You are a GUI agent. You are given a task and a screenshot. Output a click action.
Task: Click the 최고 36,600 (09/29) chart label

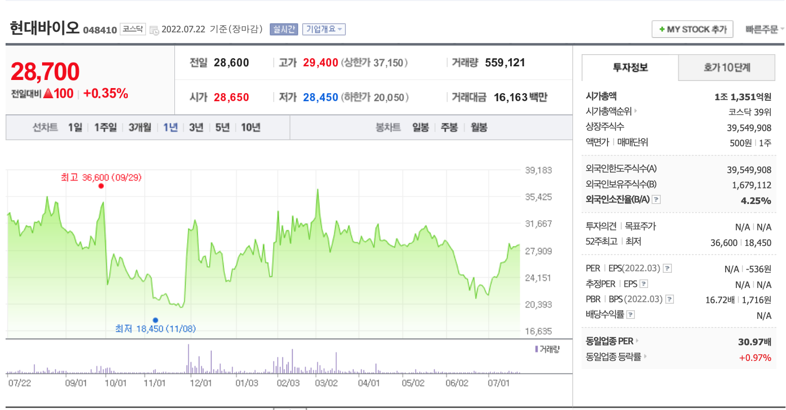pos(101,178)
